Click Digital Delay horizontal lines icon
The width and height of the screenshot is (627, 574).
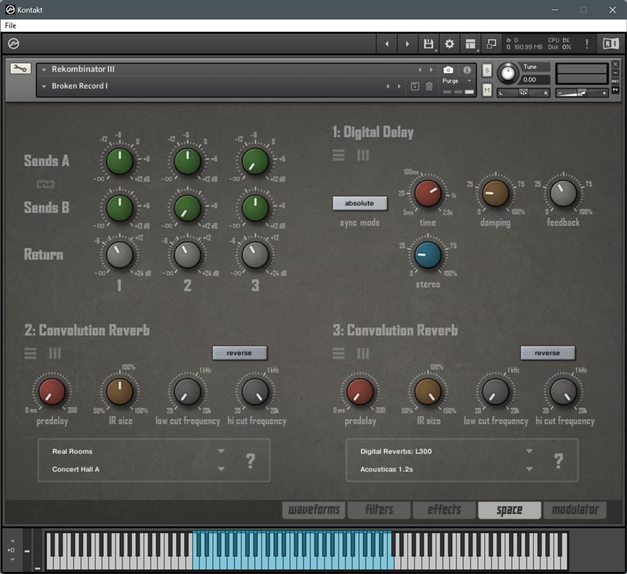click(x=339, y=155)
